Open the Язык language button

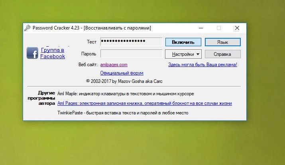point(223,42)
